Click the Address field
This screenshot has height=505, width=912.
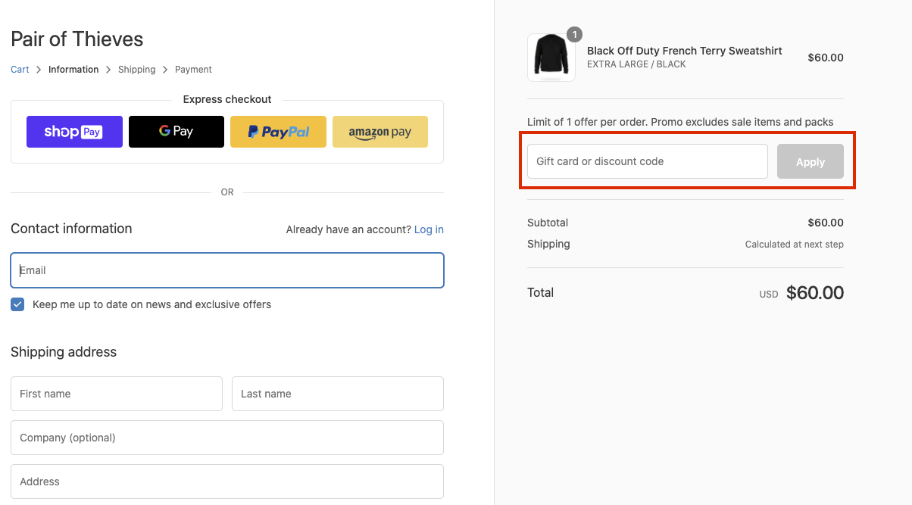[x=227, y=482]
